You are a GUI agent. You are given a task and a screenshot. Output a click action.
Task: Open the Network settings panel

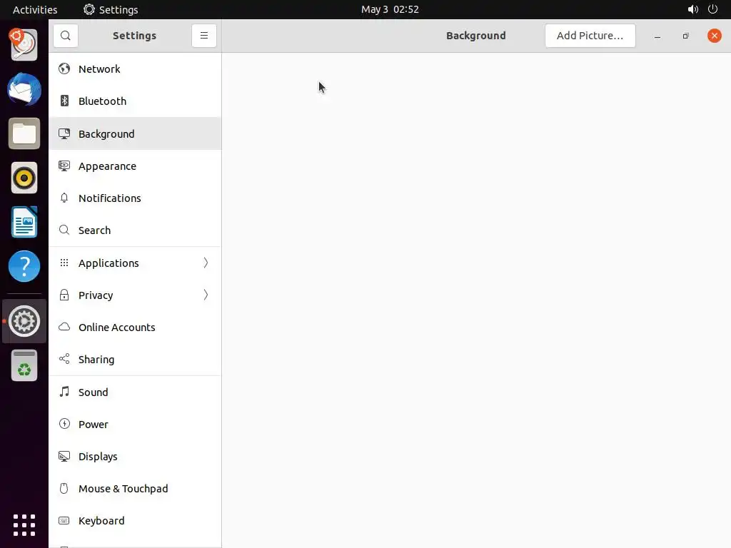pyautogui.click(x=135, y=69)
